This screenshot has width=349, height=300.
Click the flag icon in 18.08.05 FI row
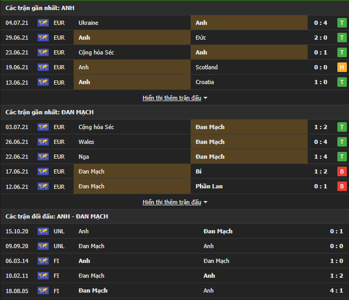coord(43,290)
